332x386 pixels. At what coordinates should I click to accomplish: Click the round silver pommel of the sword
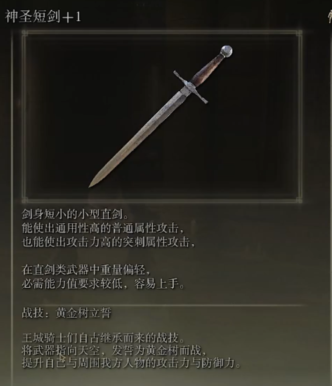tap(226, 51)
